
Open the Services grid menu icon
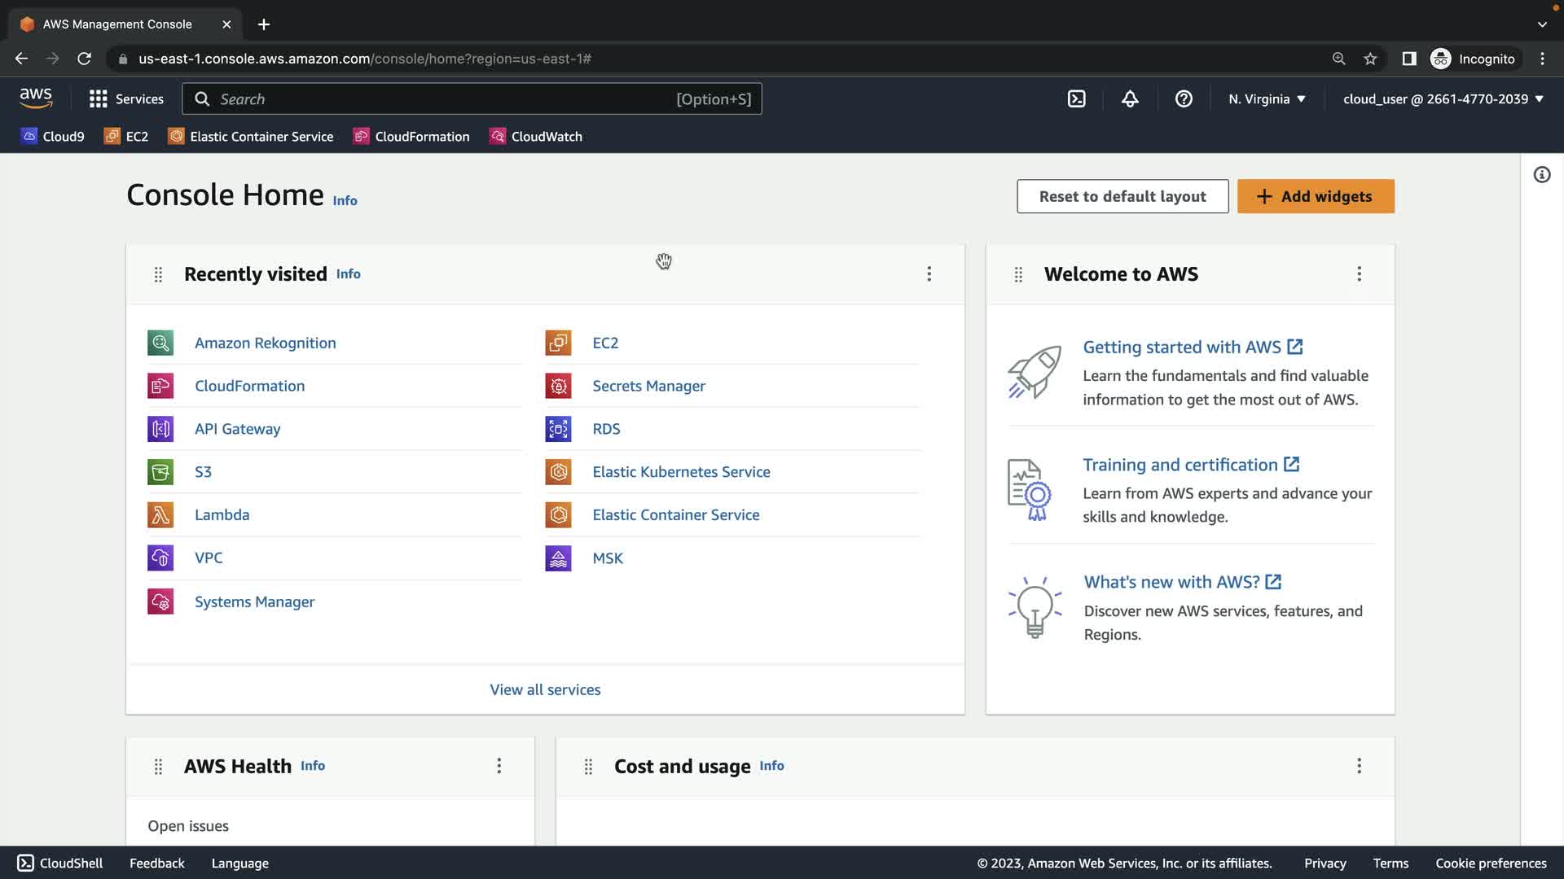(99, 98)
